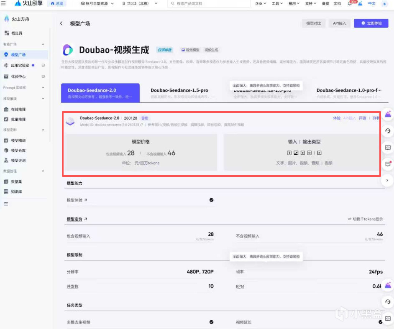The height and width of the screenshot is (329, 394).
Task: Click the blue mountain icon next to bell
Action: (x=360, y=3)
